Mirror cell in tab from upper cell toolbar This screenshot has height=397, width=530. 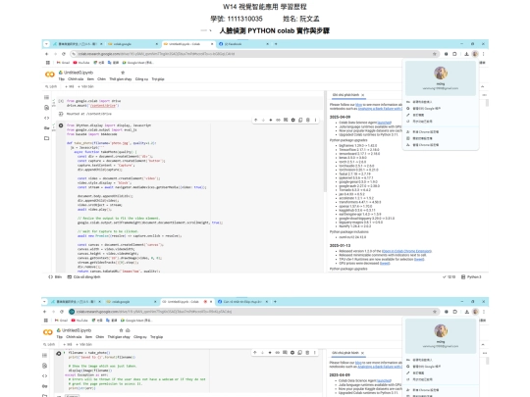(300, 120)
